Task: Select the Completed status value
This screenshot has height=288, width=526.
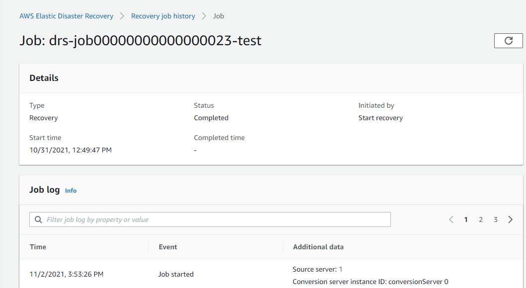Action: tap(211, 118)
